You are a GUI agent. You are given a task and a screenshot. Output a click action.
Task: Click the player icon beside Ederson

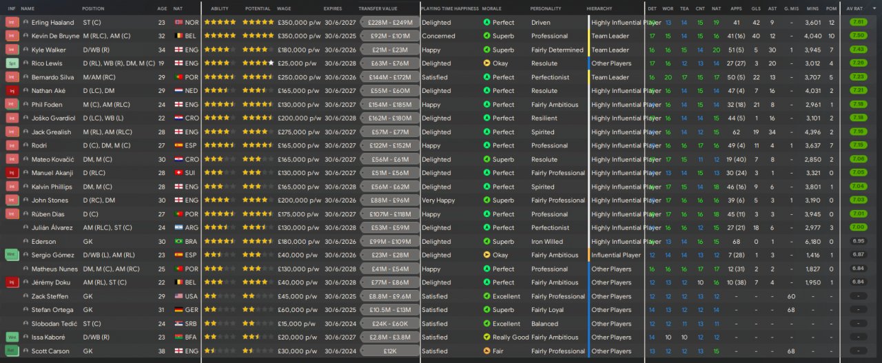(26, 242)
